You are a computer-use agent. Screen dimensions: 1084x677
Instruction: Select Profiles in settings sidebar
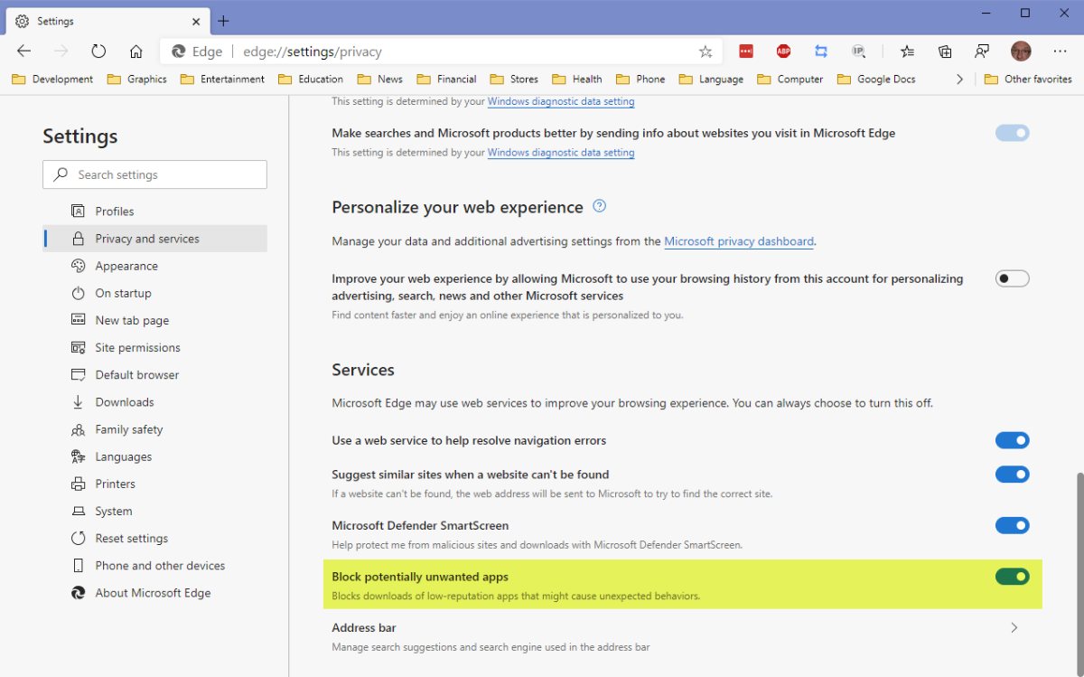154,211
